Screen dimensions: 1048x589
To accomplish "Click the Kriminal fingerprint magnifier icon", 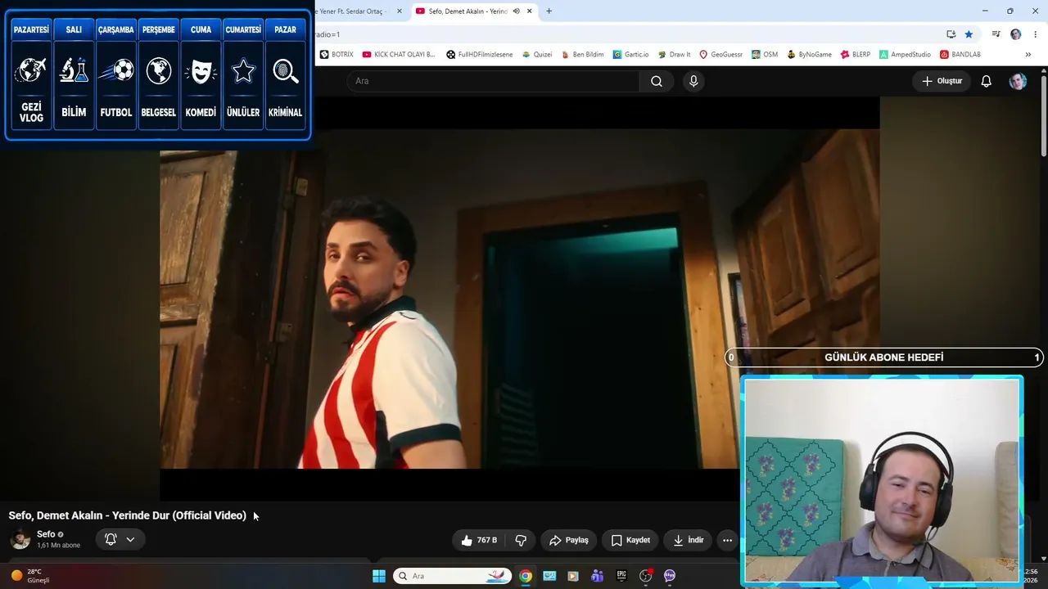I will [x=286, y=71].
